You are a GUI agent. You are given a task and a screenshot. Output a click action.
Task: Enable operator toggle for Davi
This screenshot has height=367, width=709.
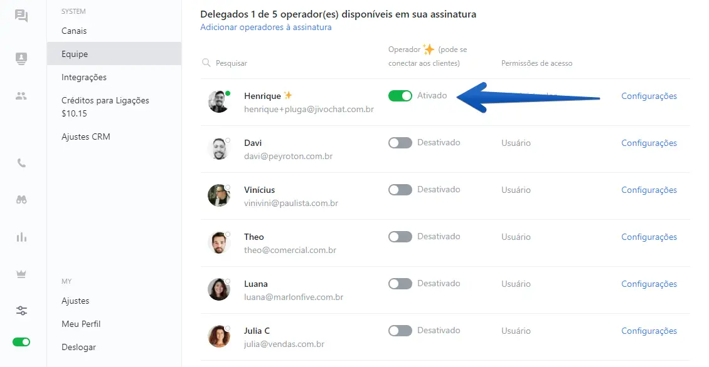(400, 143)
